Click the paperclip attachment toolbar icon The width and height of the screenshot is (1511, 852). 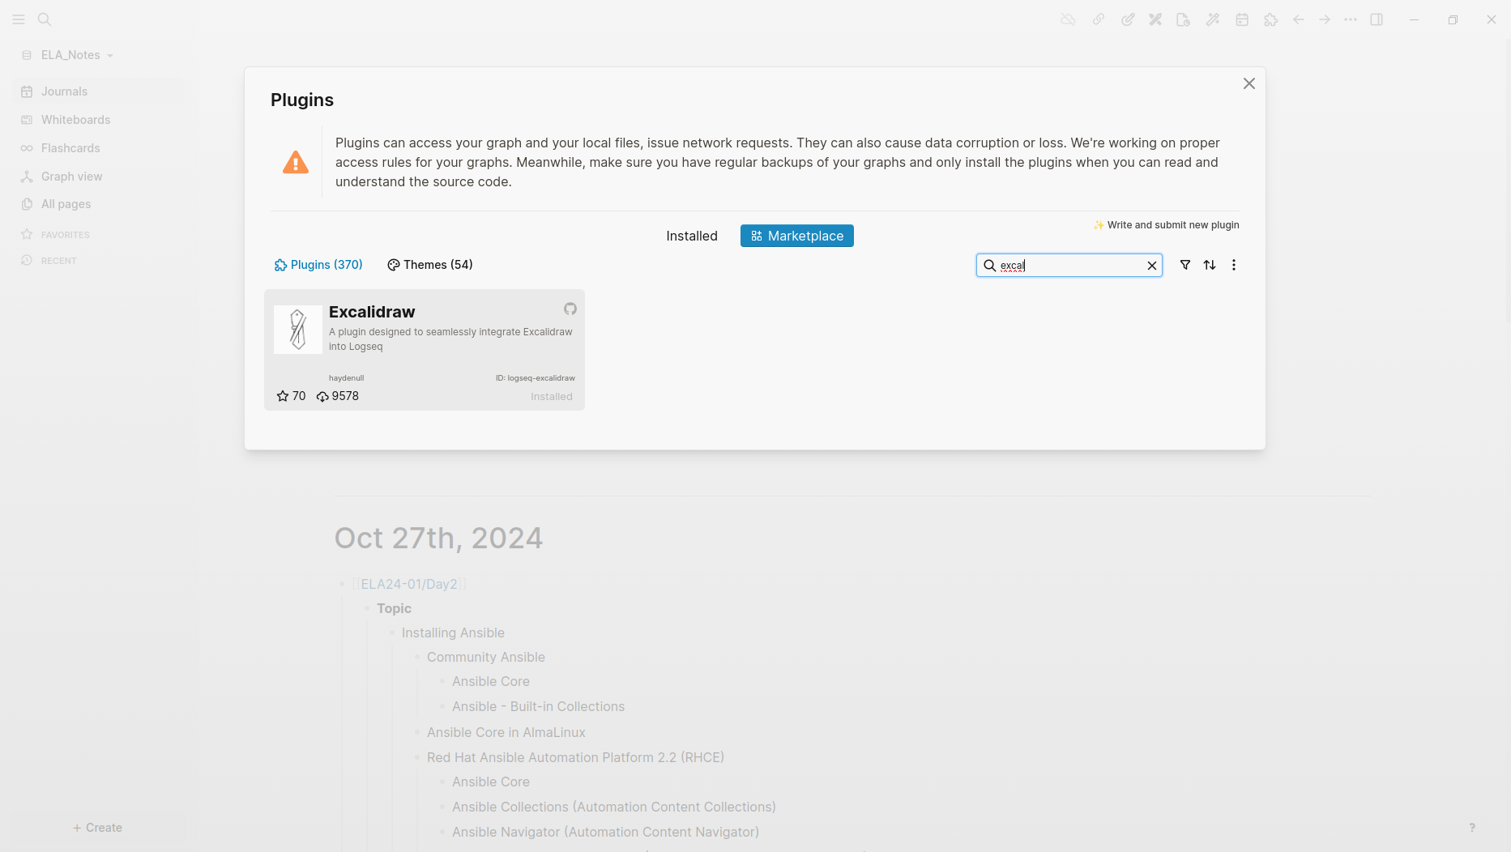coord(1127,19)
